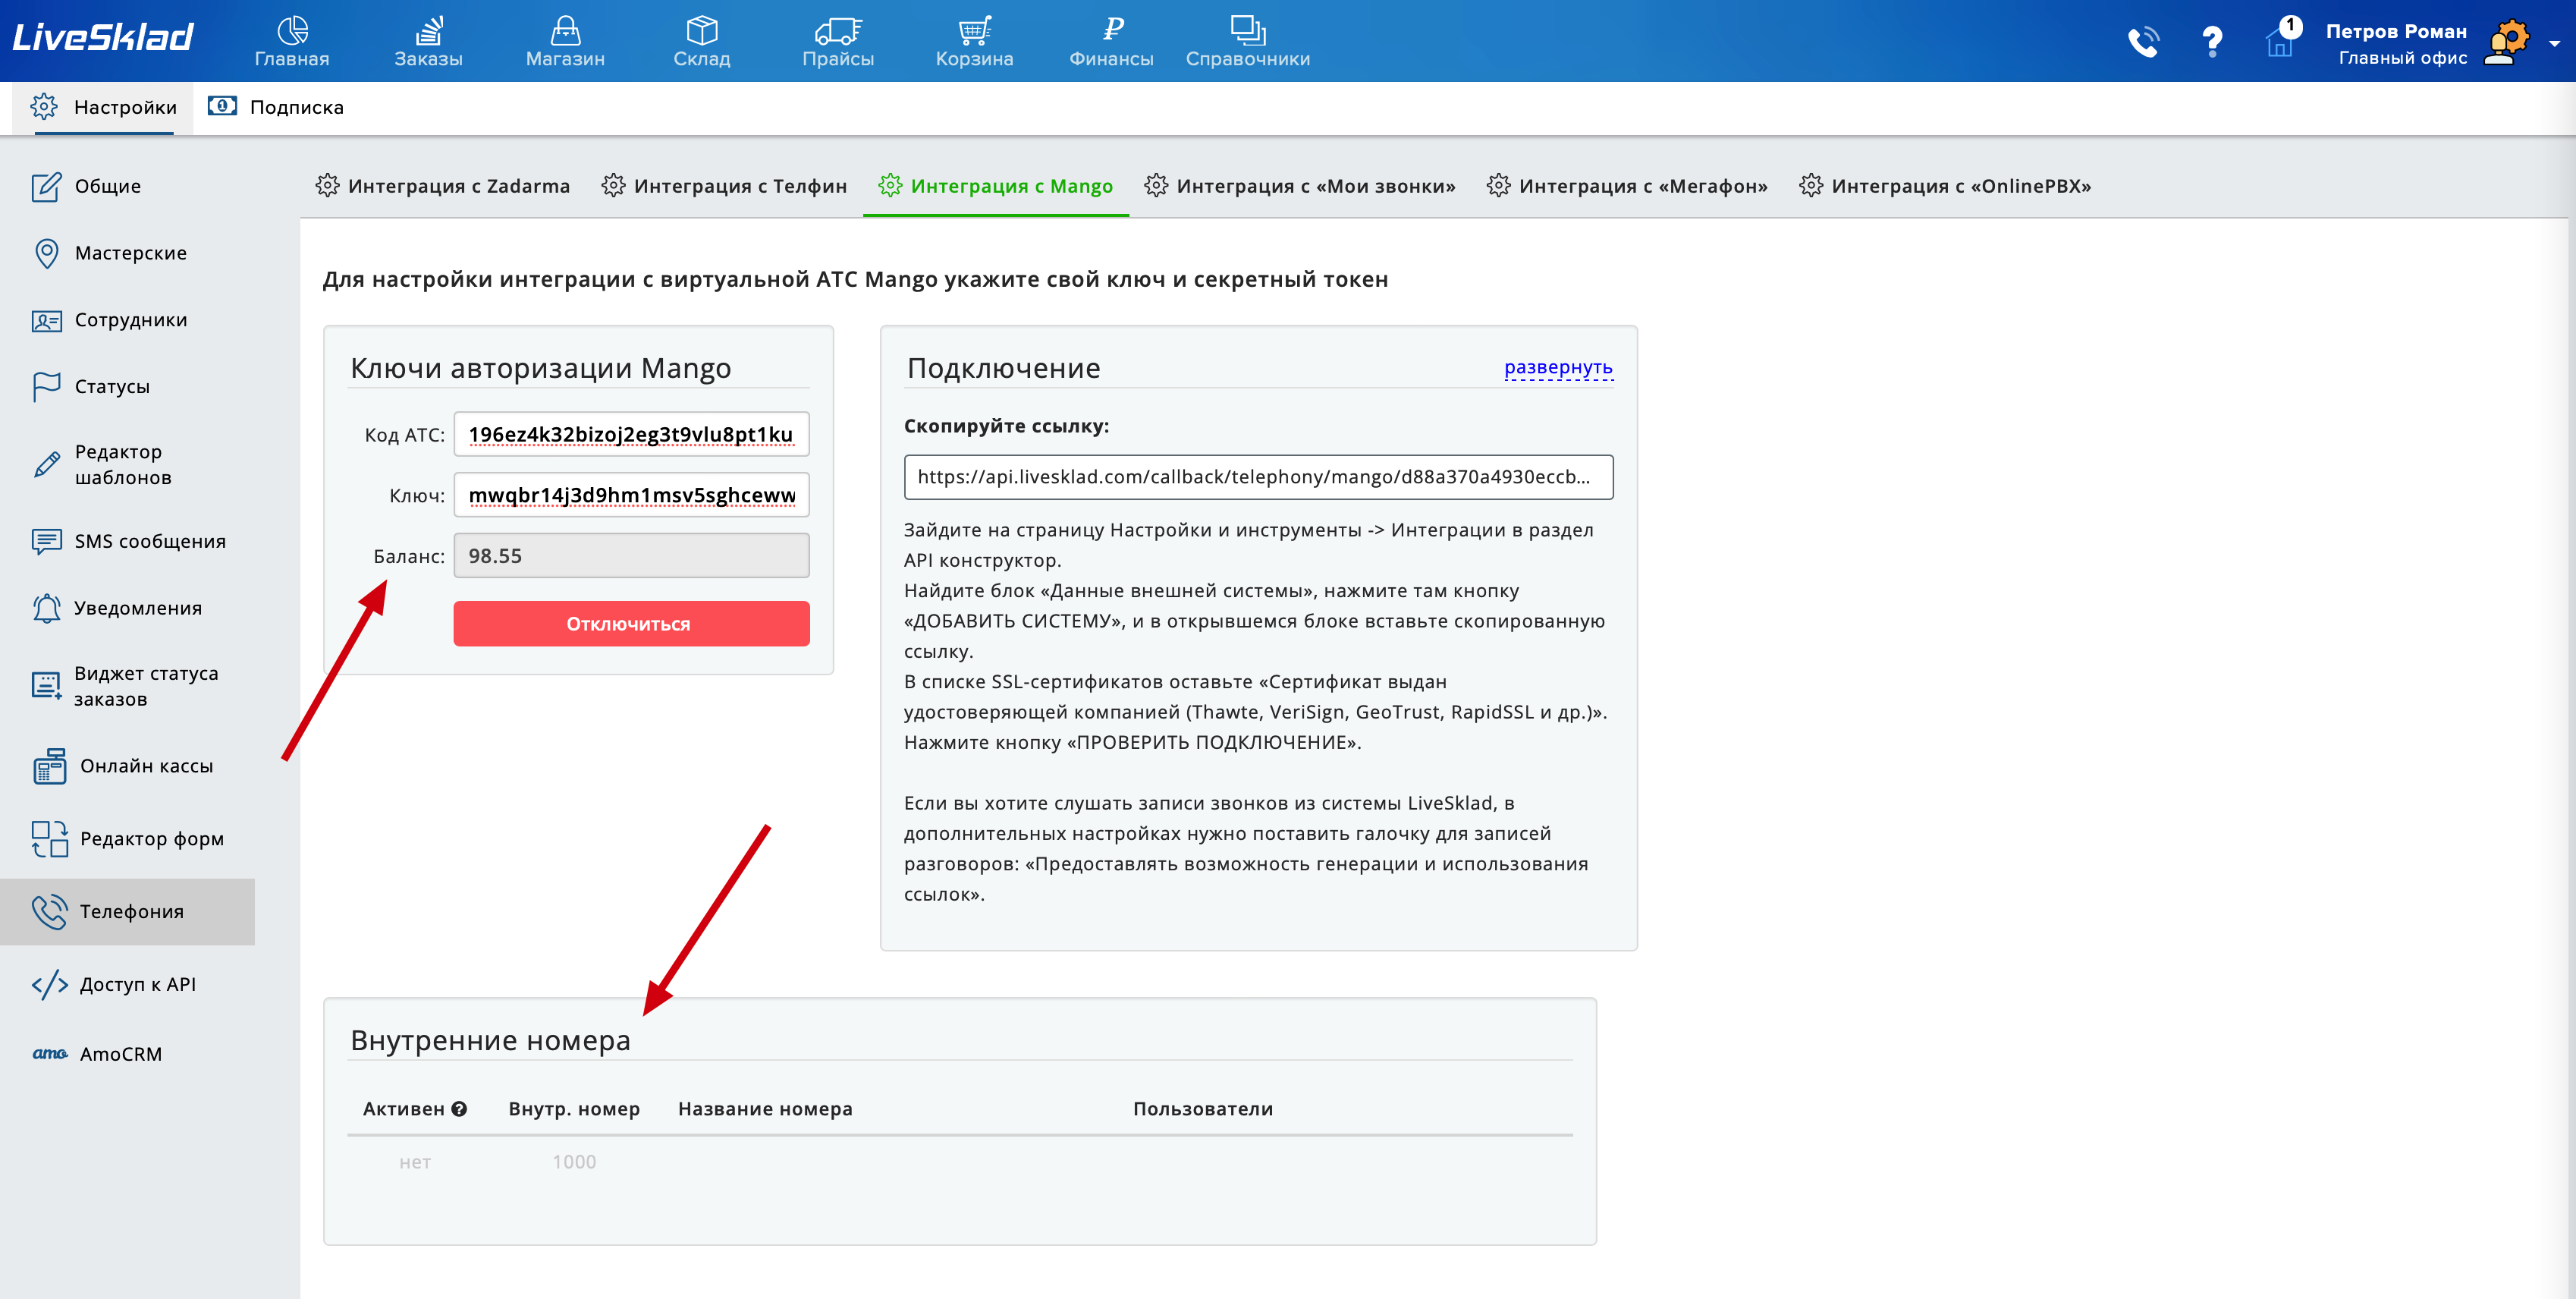Open Онлайн кассы in sidebar
Screen dimensions: 2576x1299
123,766
